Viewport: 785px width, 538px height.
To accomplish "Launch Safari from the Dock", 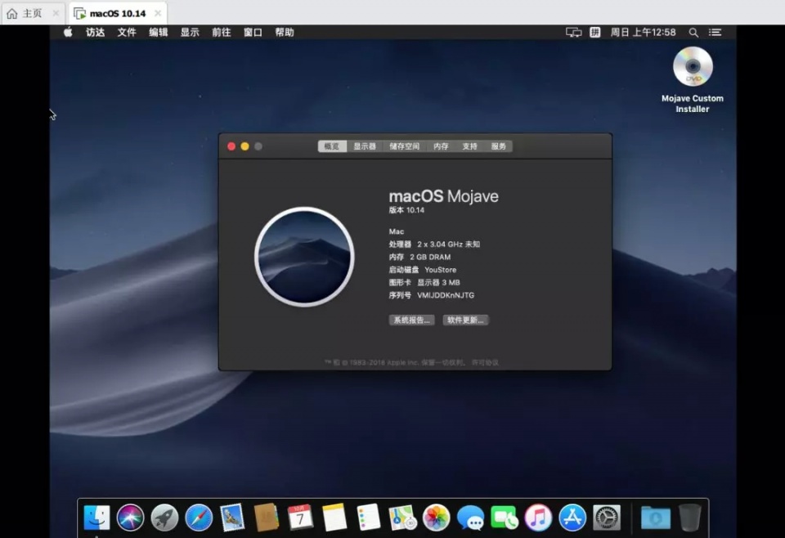I will (198, 517).
